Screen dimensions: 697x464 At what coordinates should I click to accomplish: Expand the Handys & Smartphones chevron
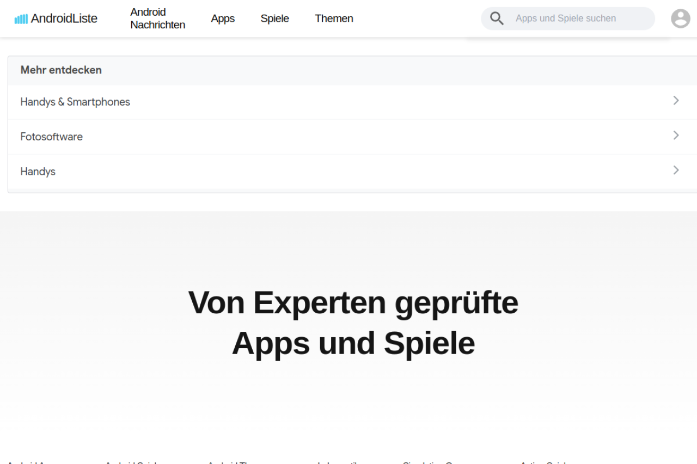point(676,101)
